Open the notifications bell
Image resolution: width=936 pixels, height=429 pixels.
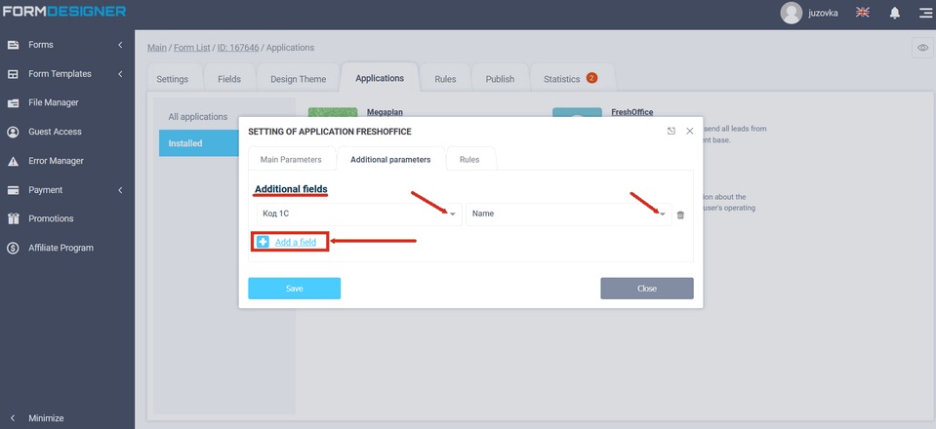pyautogui.click(x=894, y=13)
